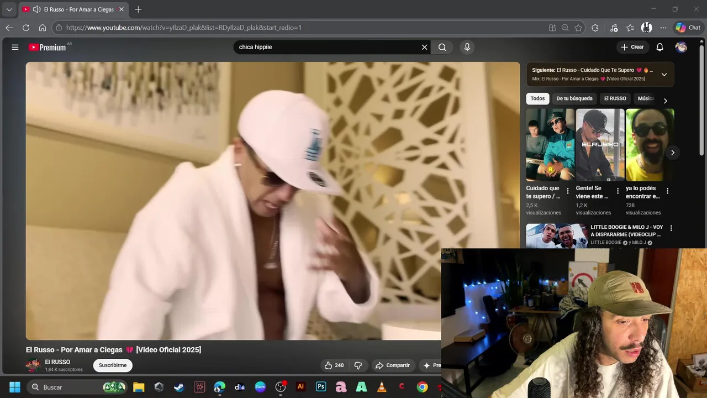707x398 pixels.
Task: Open the Windows Start menu
Action: [x=15, y=387]
